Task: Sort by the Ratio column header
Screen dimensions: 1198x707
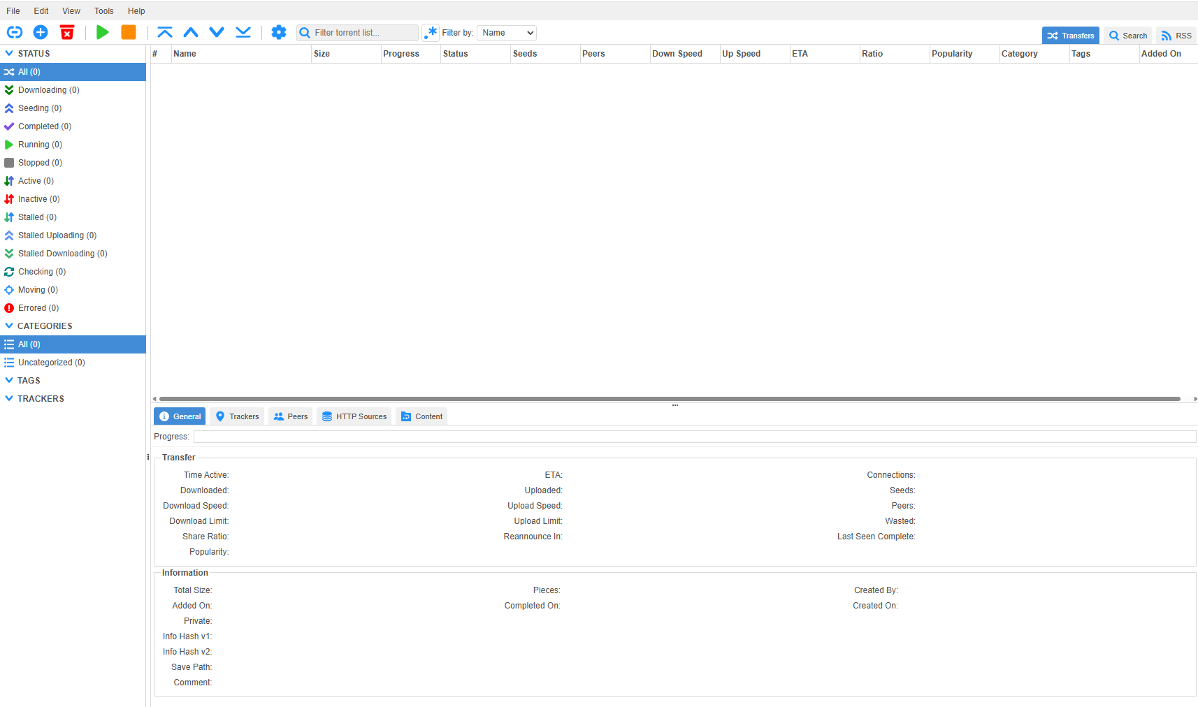Action: click(x=895, y=54)
